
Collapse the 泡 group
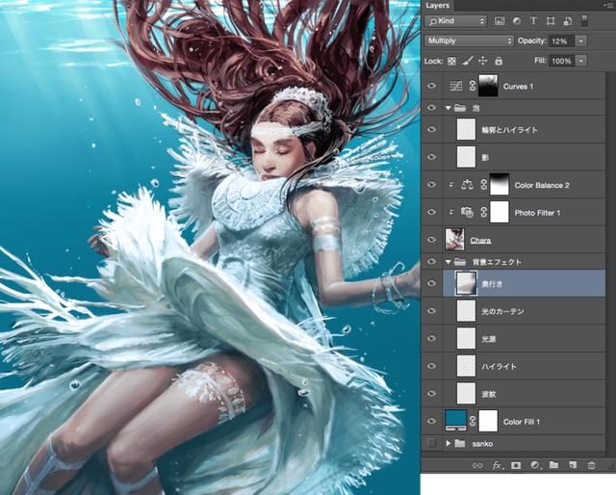(x=449, y=108)
